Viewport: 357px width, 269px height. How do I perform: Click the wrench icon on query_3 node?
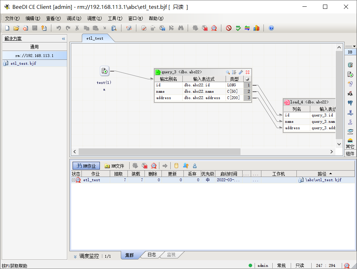click(x=241, y=72)
